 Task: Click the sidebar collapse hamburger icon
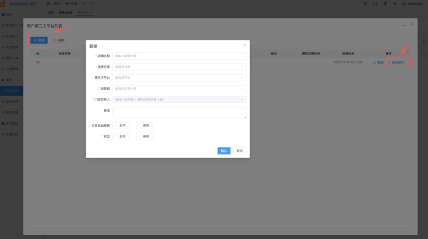click(48, 4)
